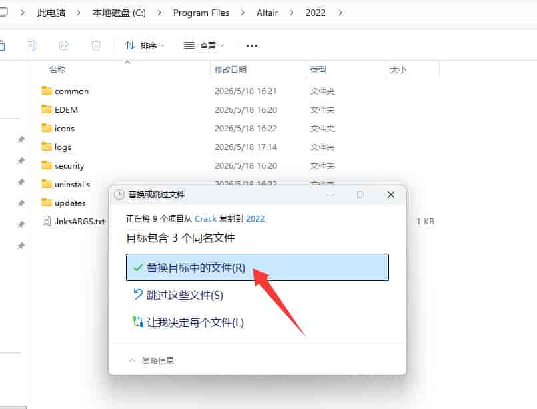Sort by the 大小 column header
The height and width of the screenshot is (409, 537).
tap(398, 69)
